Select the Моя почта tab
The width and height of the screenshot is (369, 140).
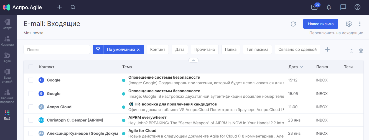click(x=34, y=33)
